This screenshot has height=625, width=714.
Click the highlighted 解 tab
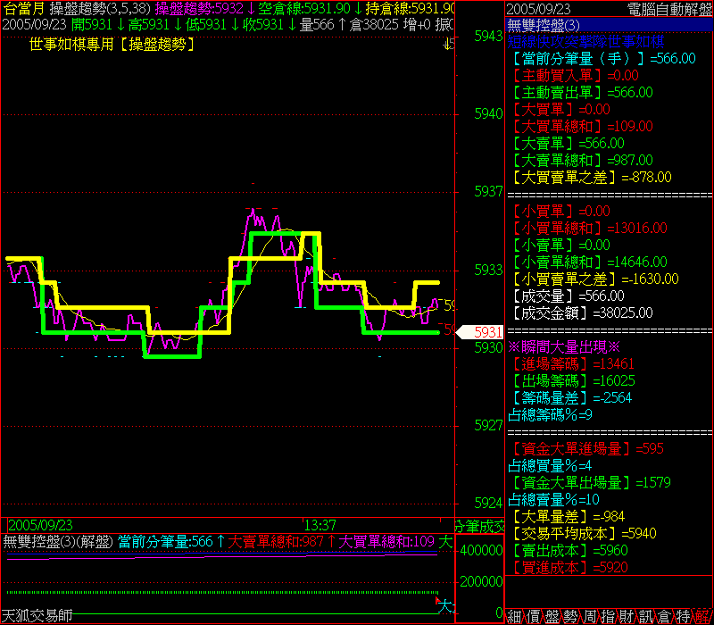coord(702,616)
